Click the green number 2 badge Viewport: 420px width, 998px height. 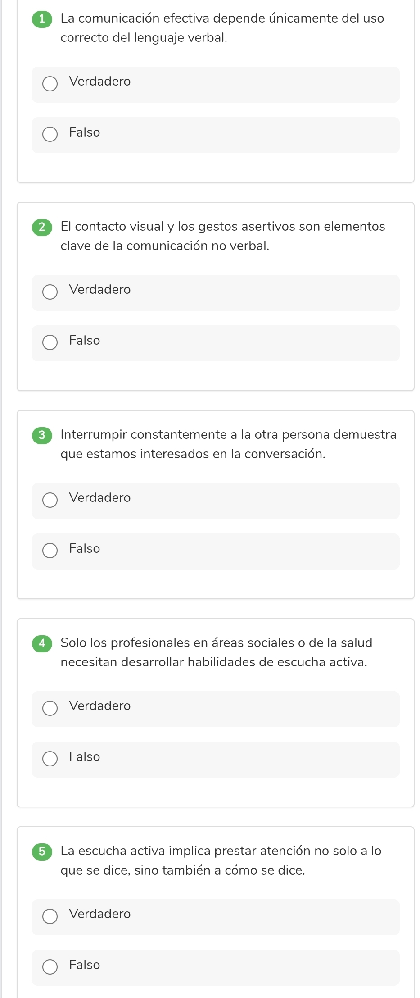(x=42, y=227)
